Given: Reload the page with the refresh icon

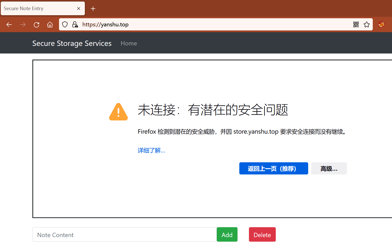Looking at the screenshot, I should click(x=36, y=25).
